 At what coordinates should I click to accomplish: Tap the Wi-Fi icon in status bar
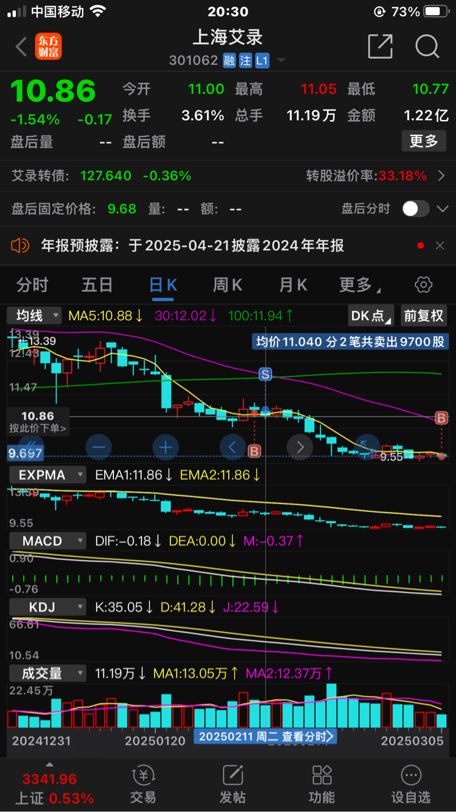pyautogui.click(x=98, y=11)
